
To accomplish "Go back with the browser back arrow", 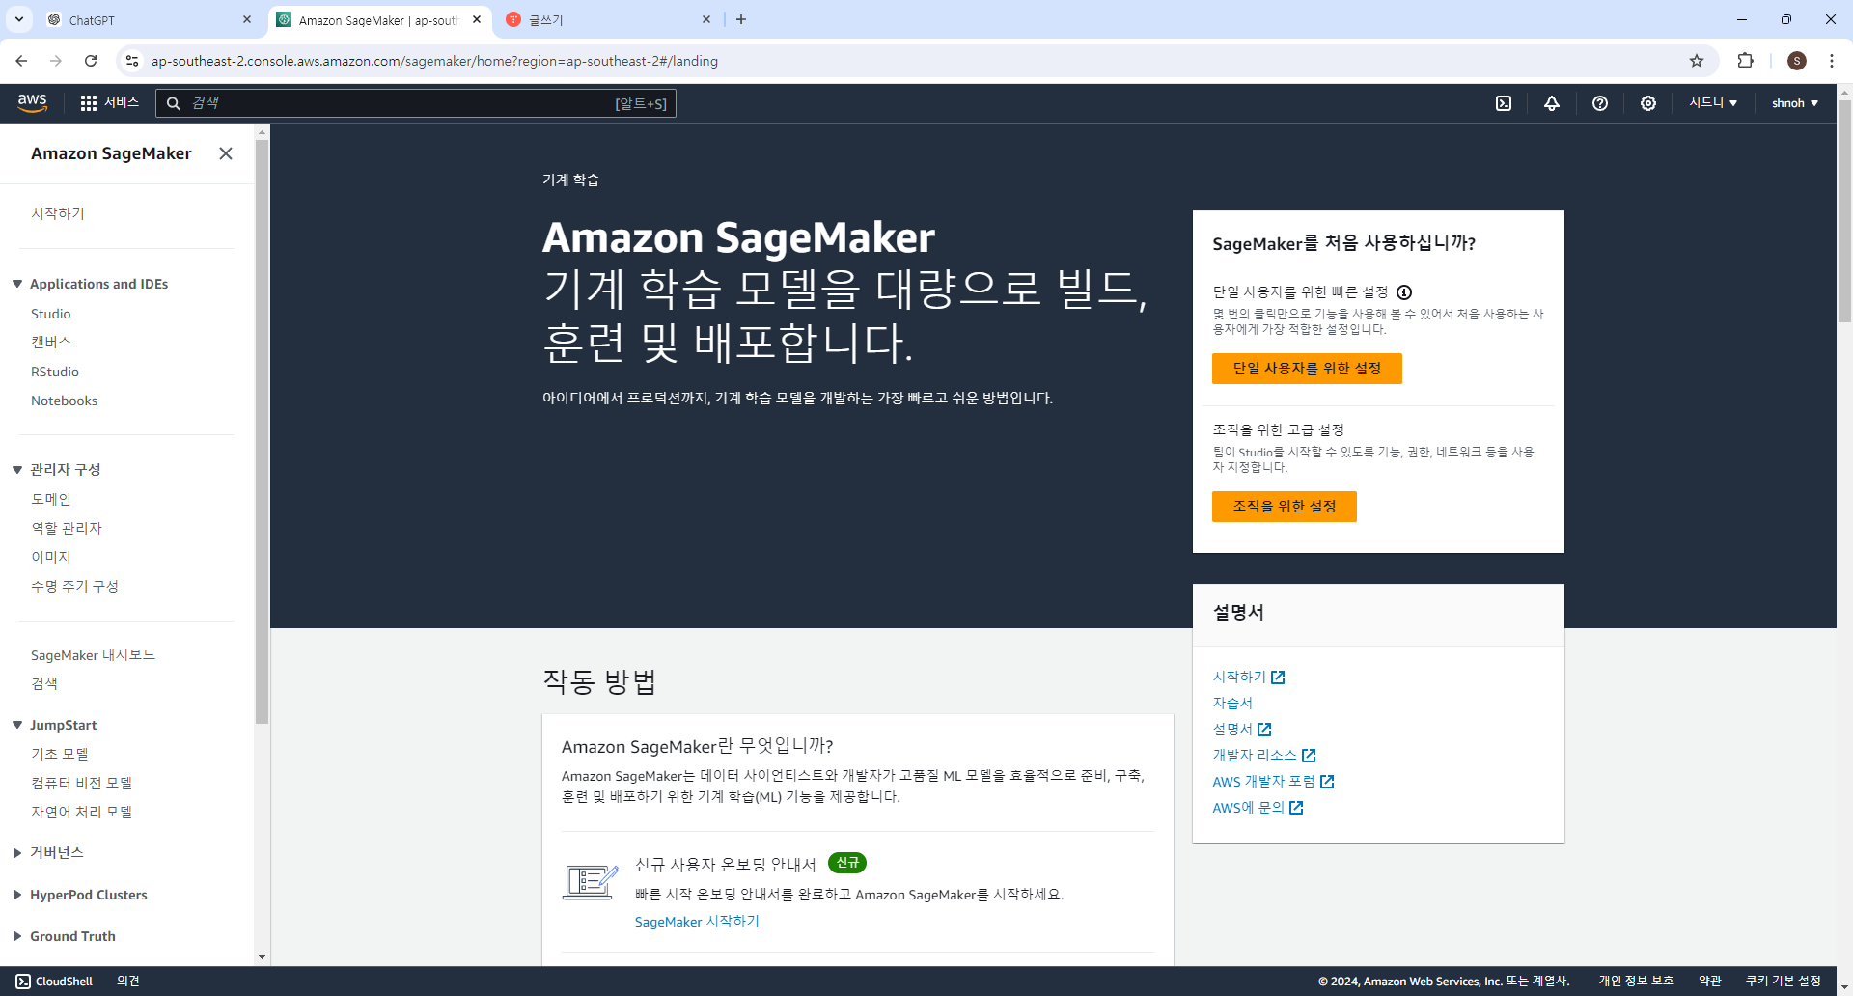I will click(x=21, y=61).
